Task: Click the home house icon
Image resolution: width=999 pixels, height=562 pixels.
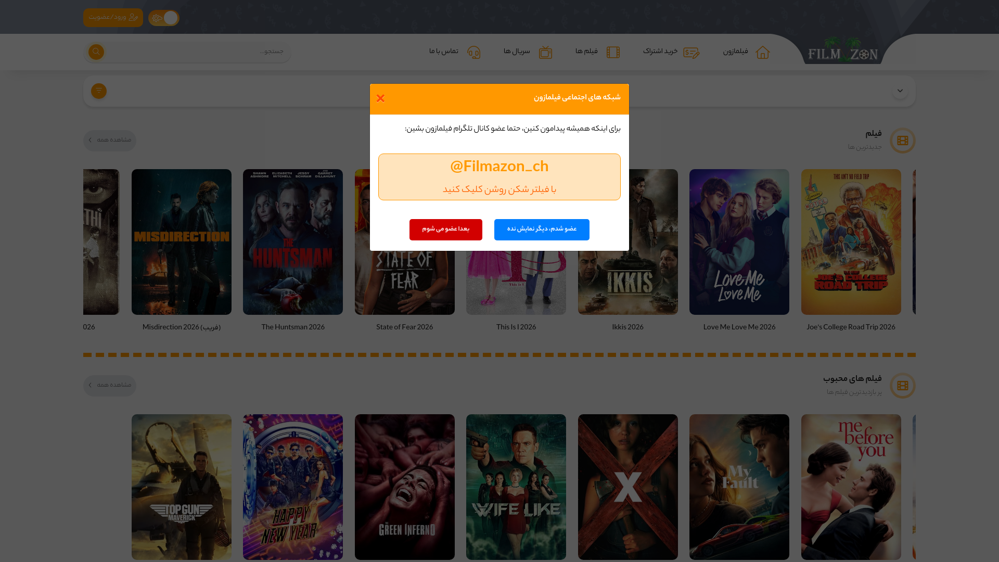Action: coord(763,53)
